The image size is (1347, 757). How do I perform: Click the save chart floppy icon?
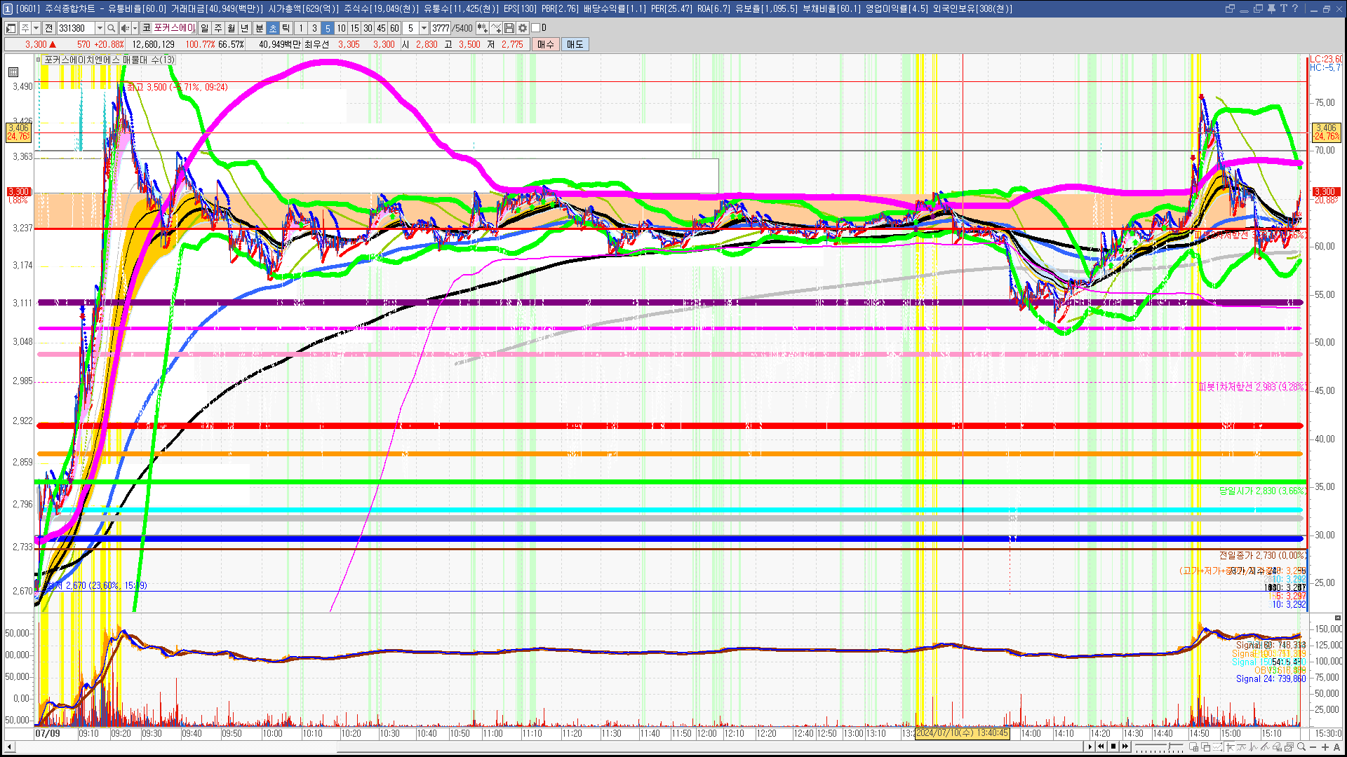click(509, 28)
